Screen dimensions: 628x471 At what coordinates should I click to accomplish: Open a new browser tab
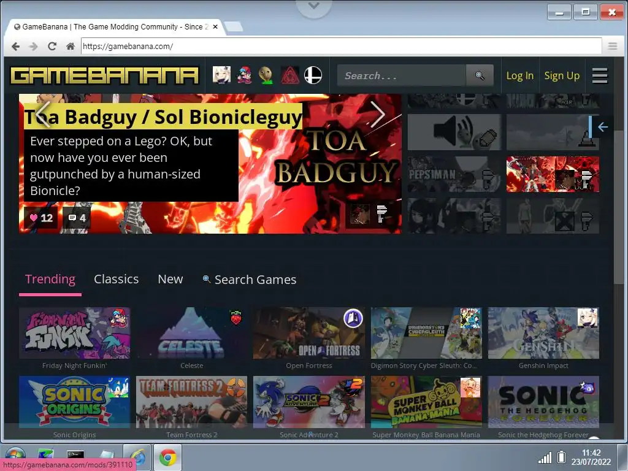pyautogui.click(x=234, y=27)
